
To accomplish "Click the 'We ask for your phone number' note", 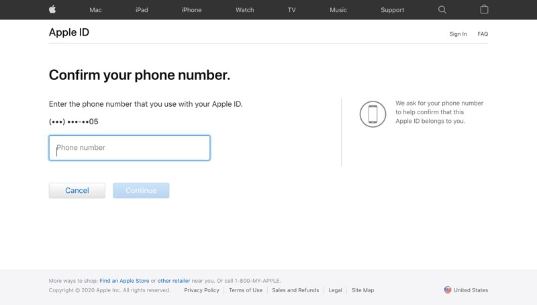I will point(440,112).
